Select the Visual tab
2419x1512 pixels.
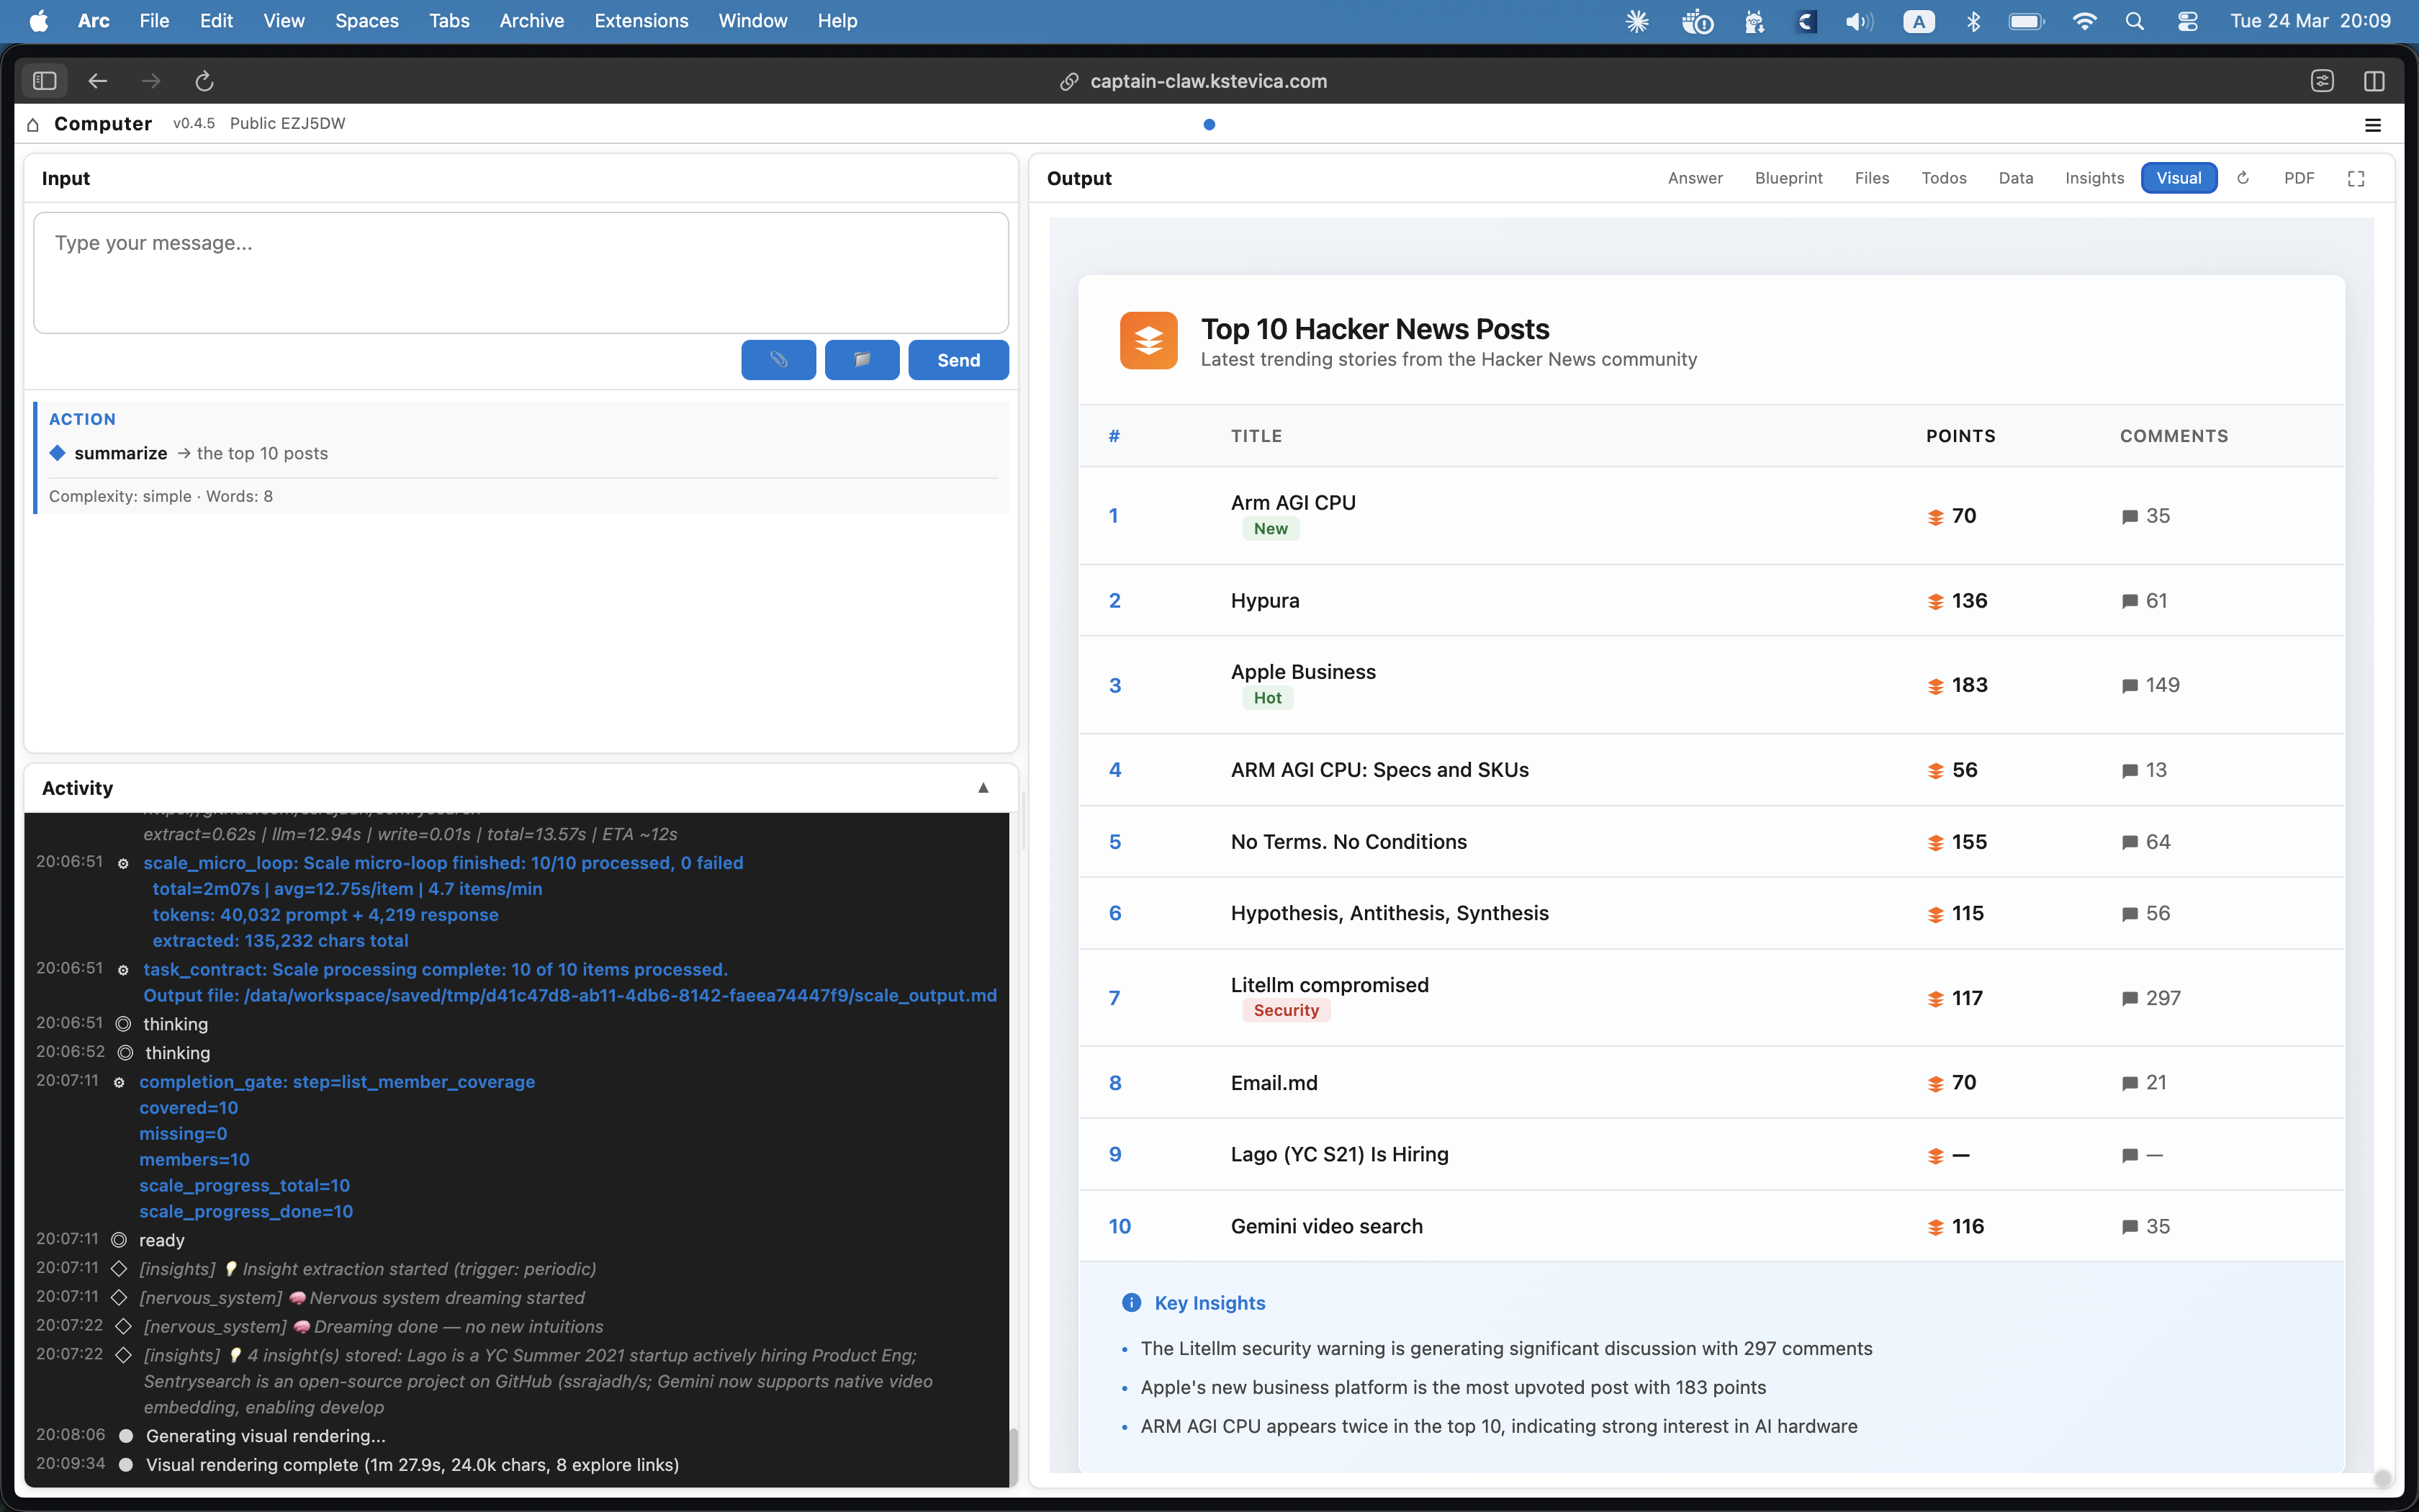2179,178
